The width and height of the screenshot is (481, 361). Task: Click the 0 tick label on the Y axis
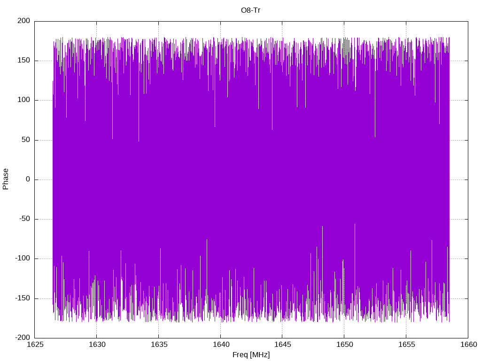28,179
